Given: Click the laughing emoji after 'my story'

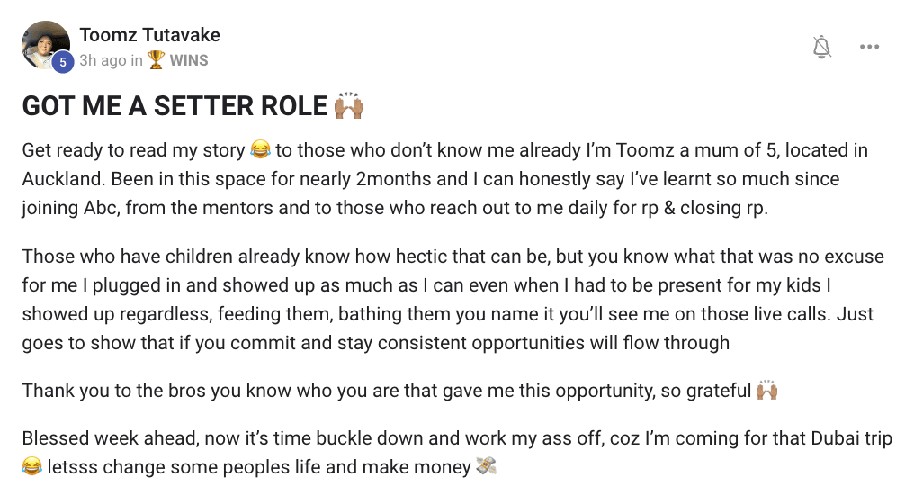Looking at the screenshot, I should point(260,149).
